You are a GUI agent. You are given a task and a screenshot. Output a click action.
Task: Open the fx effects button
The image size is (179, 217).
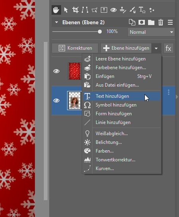pos(168,48)
